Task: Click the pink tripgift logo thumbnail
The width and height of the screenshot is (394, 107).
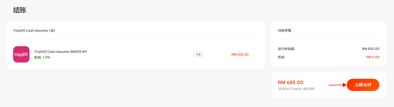Action: pyautogui.click(x=21, y=54)
